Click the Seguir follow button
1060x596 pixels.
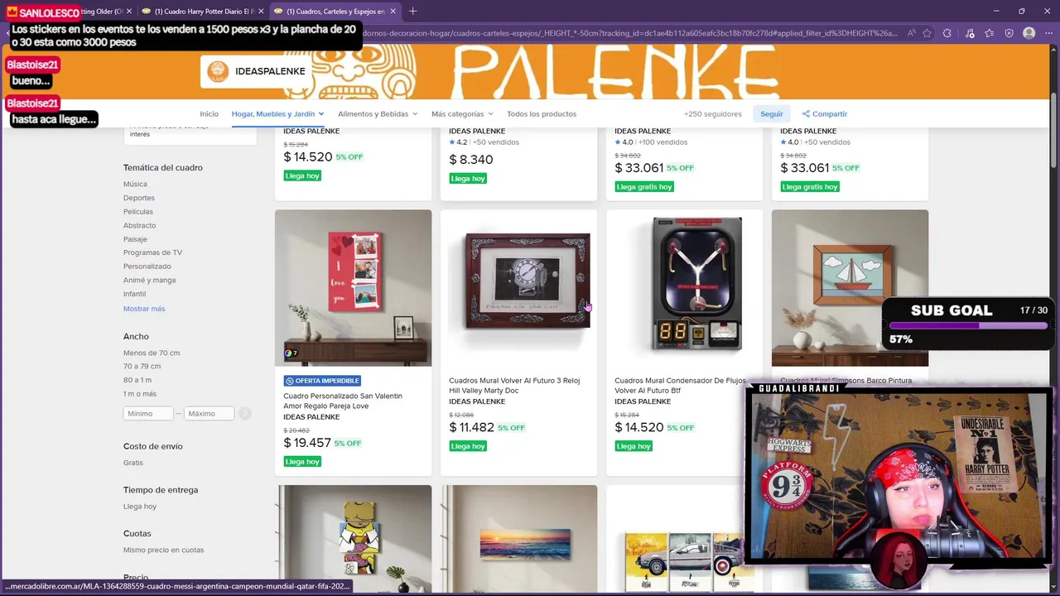772,114
